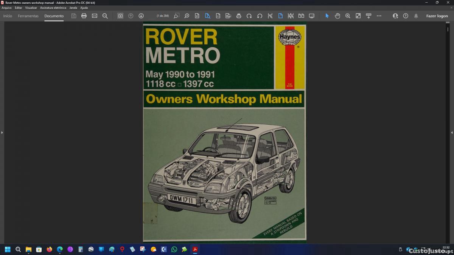Screen dimensions: 454x255
Task: Toggle full screen reading mode
Action: pyautogui.click(x=312, y=16)
